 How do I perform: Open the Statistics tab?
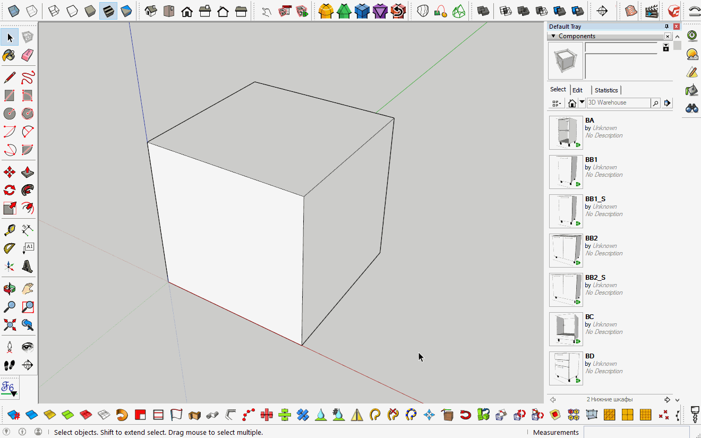point(606,90)
